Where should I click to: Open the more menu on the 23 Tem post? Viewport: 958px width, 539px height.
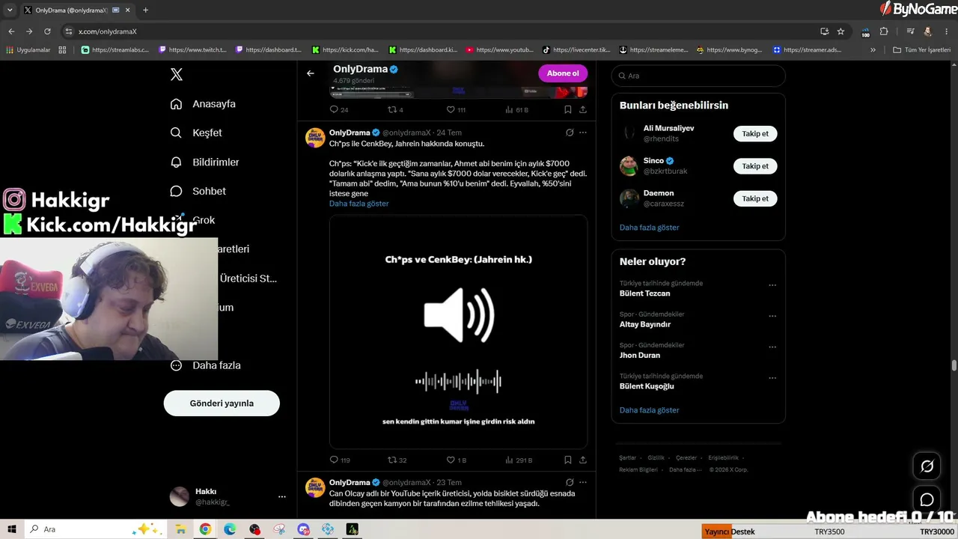(x=583, y=482)
